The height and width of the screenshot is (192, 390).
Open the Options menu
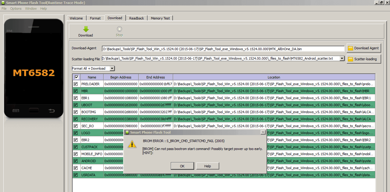click(16, 9)
